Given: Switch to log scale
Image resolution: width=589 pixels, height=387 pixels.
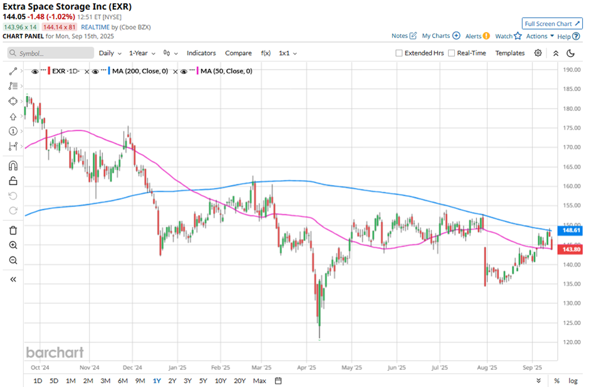Looking at the screenshot, I should pyautogui.click(x=573, y=381).
